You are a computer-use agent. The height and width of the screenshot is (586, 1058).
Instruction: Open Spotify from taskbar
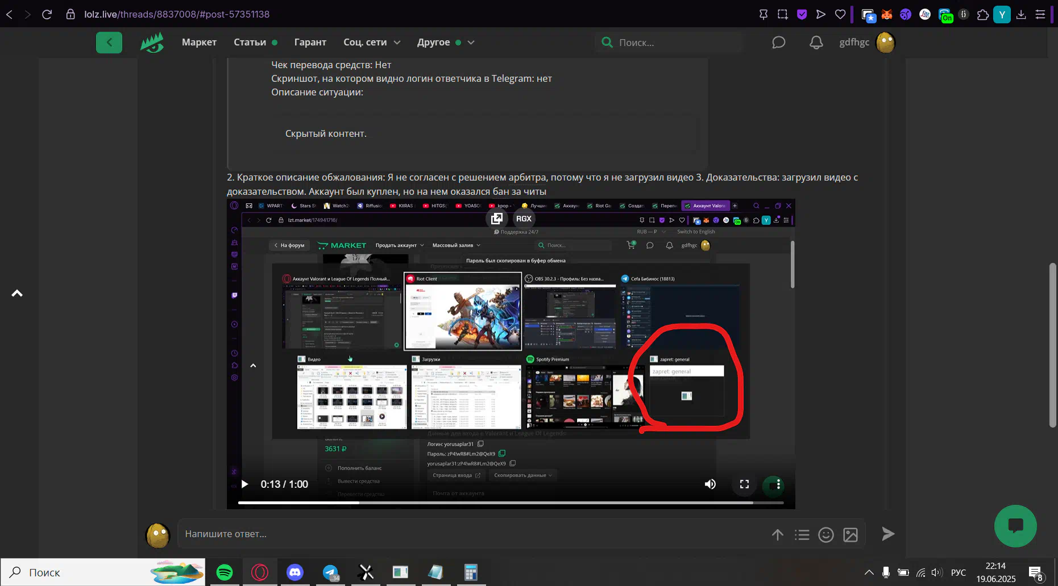[x=225, y=572]
